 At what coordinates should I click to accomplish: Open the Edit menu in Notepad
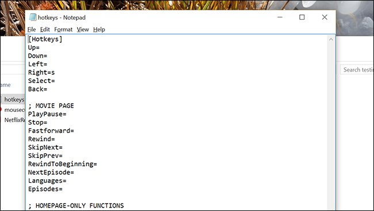pyautogui.click(x=45, y=29)
